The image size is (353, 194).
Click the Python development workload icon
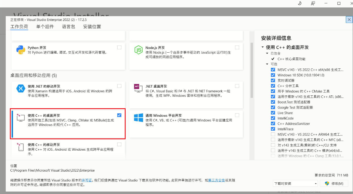click(21, 50)
